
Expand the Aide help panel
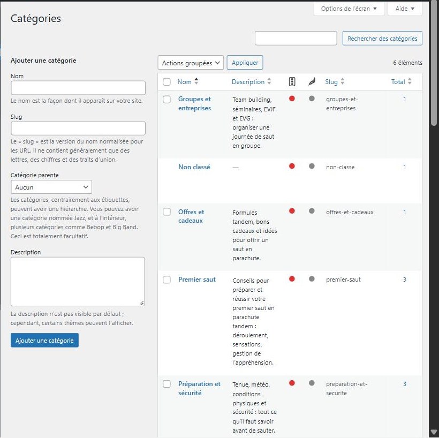tap(405, 9)
